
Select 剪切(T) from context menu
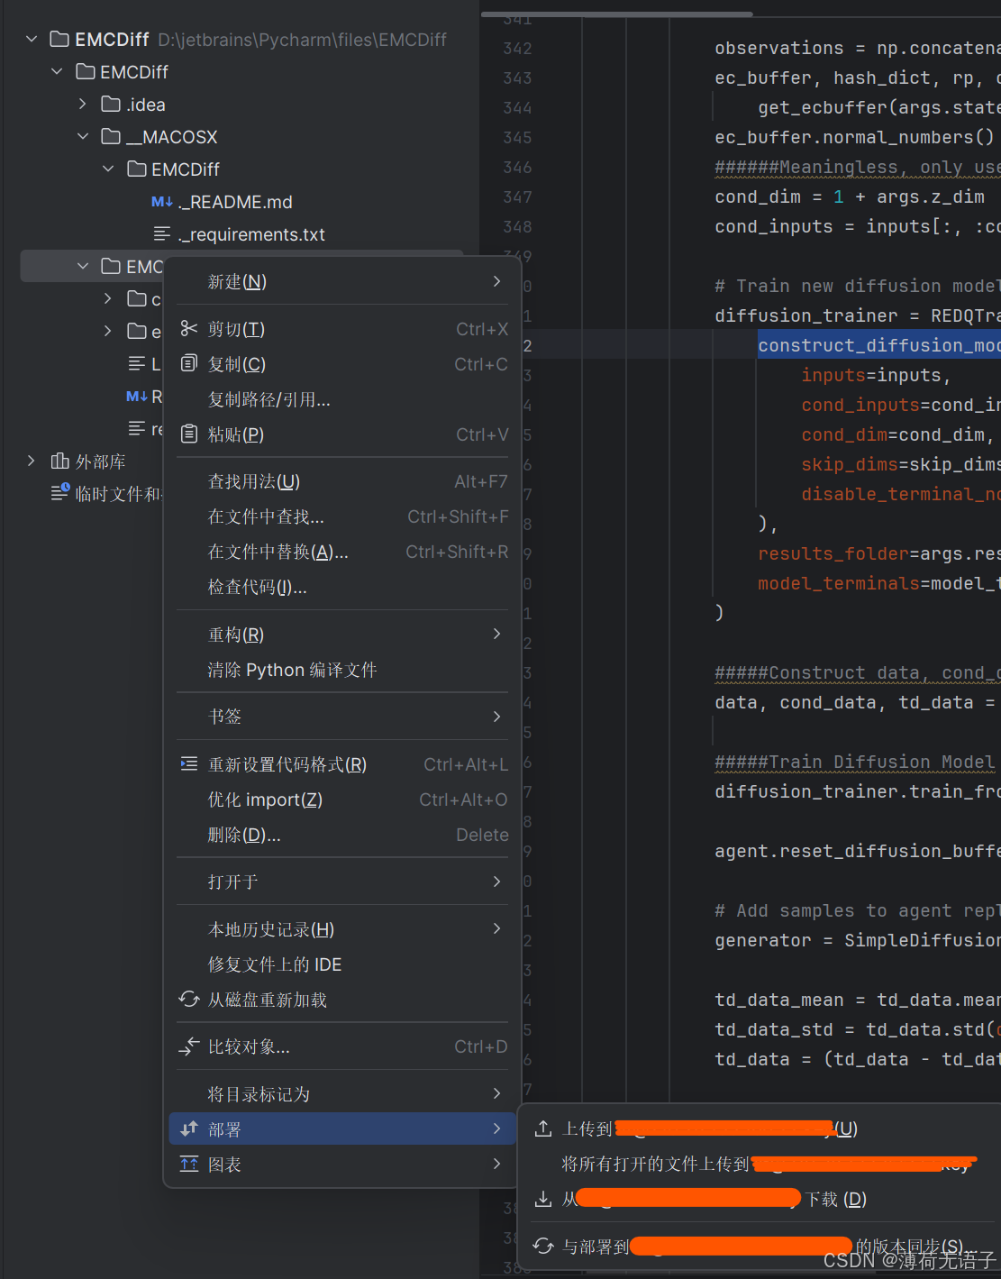(342, 329)
